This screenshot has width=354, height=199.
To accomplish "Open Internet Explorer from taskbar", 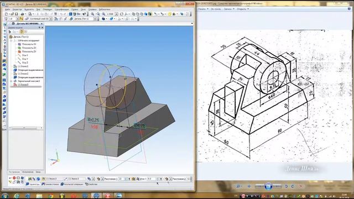I will click(16, 196).
